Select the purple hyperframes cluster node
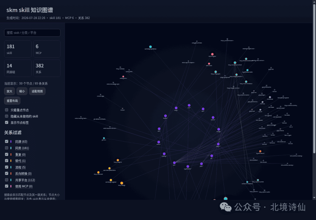 [188, 166]
